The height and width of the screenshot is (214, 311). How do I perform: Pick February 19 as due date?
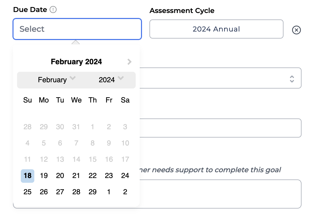(x=44, y=176)
